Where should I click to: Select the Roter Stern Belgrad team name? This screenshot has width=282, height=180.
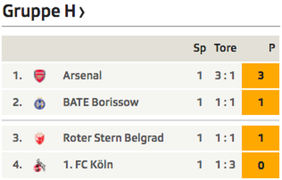pyautogui.click(x=113, y=138)
